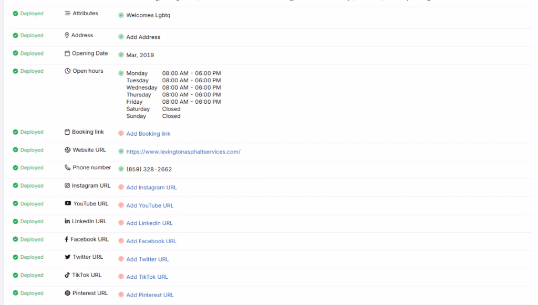Click the LinkedIn URL icon
The image size is (538, 305).
pyautogui.click(x=66, y=221)
